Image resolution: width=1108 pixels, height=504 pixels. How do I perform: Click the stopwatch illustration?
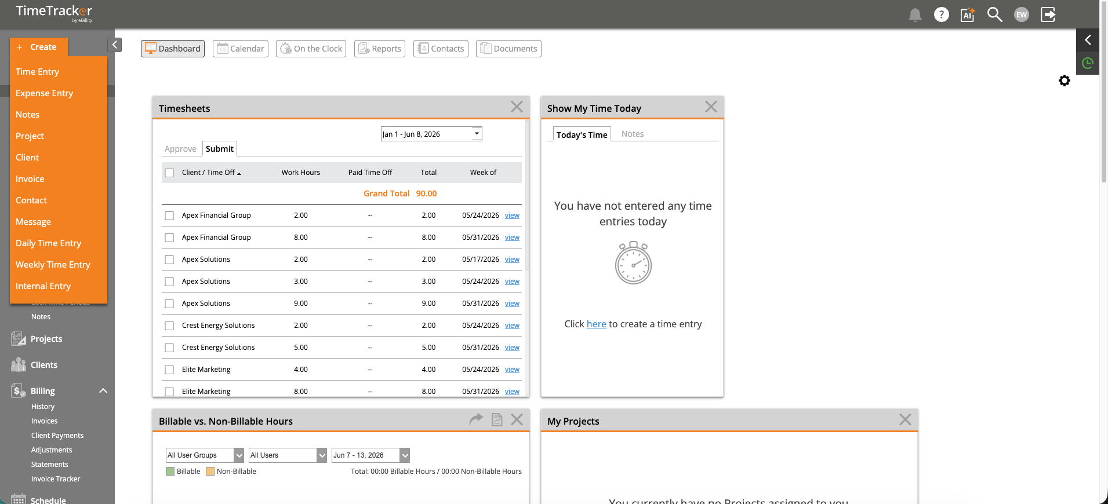[x=633, y=263]
